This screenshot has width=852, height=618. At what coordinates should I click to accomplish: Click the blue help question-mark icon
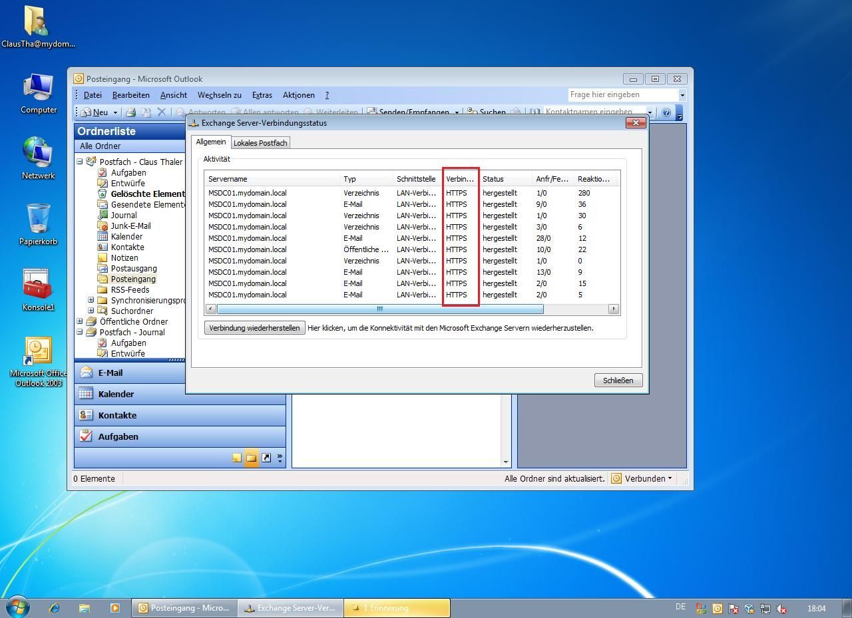coord(666,112)
